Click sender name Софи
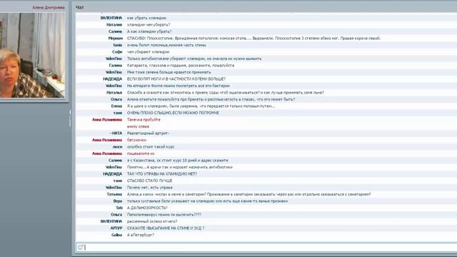 117,52
